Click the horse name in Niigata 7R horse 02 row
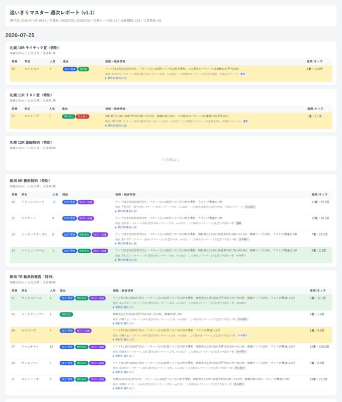 (33, 315)
